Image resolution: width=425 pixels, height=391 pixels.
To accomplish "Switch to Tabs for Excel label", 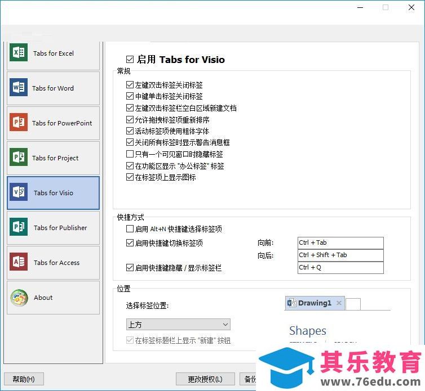I will pyautogui.click(x=54, y=53).
